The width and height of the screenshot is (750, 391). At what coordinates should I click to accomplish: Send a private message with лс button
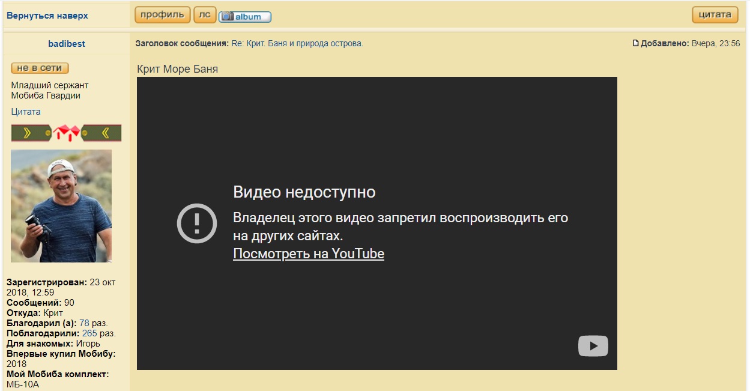click(x=204, y=15)
